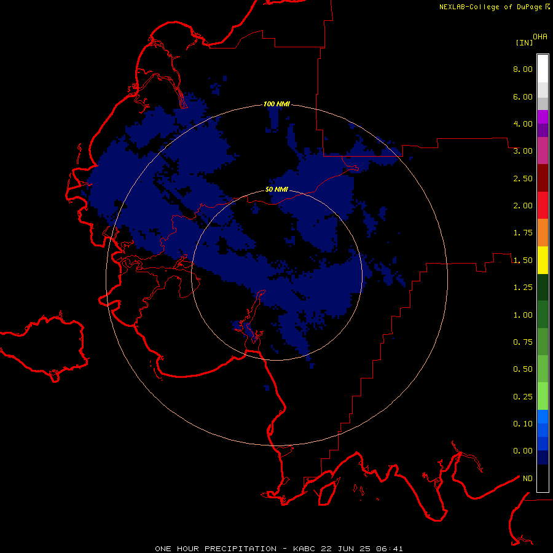
Task: Click the 3.00 legend value
Action: pos(523,151)
